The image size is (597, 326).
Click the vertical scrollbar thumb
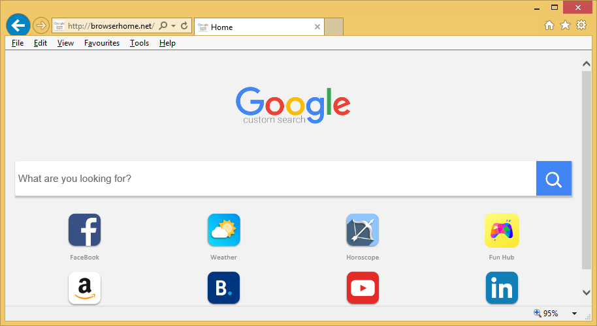tap(587, 170)
